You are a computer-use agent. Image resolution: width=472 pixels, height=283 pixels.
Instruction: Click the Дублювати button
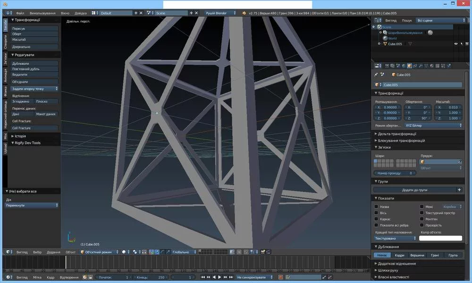click(x=35, y=63)
